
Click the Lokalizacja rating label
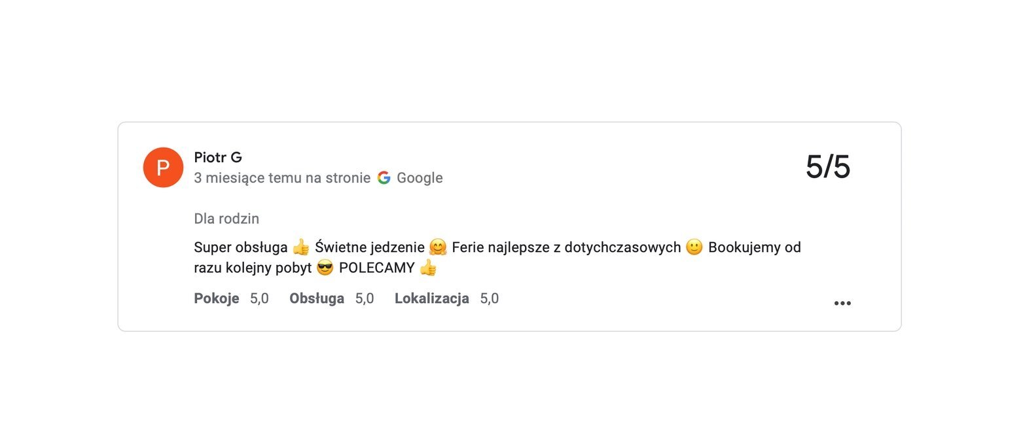click(x=432, y=299)
